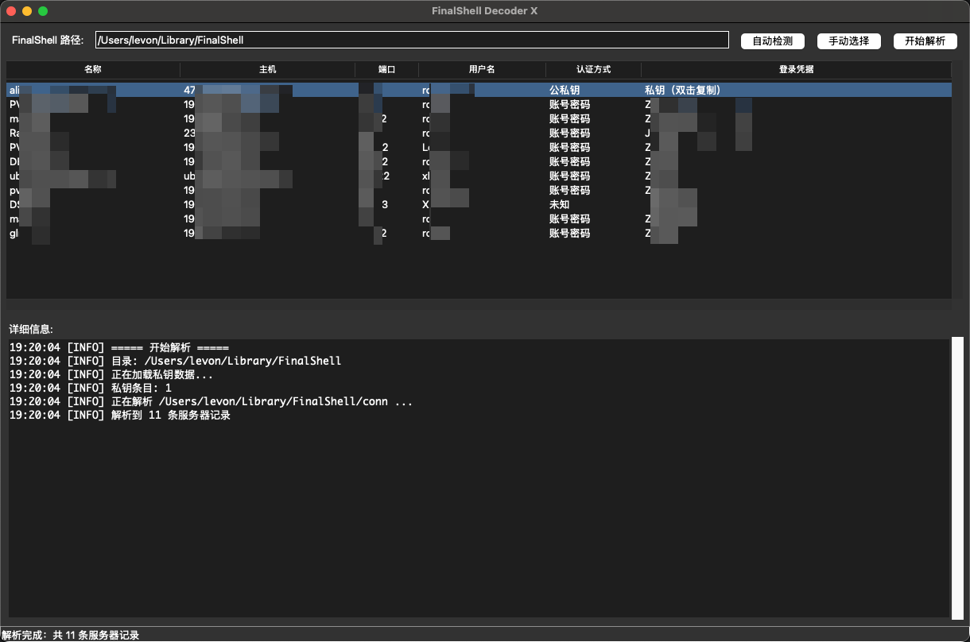Image resolution: width=970 pixels, height=642 pixels.
Task: Minimize the window with yellow button
Action: click(x=27, y=11)
